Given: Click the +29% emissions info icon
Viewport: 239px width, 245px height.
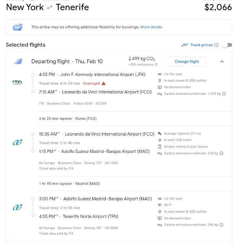Looking at the screenshot, I should 156,64.
